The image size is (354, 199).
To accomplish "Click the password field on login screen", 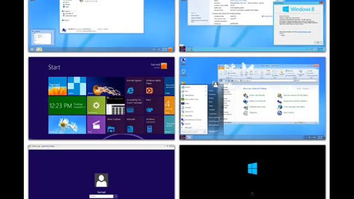I will point(101,197).
